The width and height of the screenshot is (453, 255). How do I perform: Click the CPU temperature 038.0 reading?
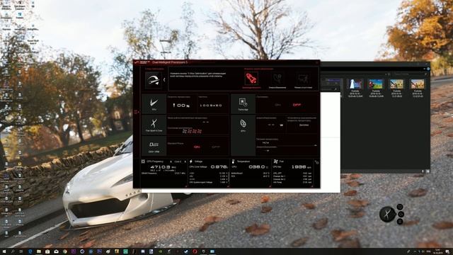coord(258,167)
